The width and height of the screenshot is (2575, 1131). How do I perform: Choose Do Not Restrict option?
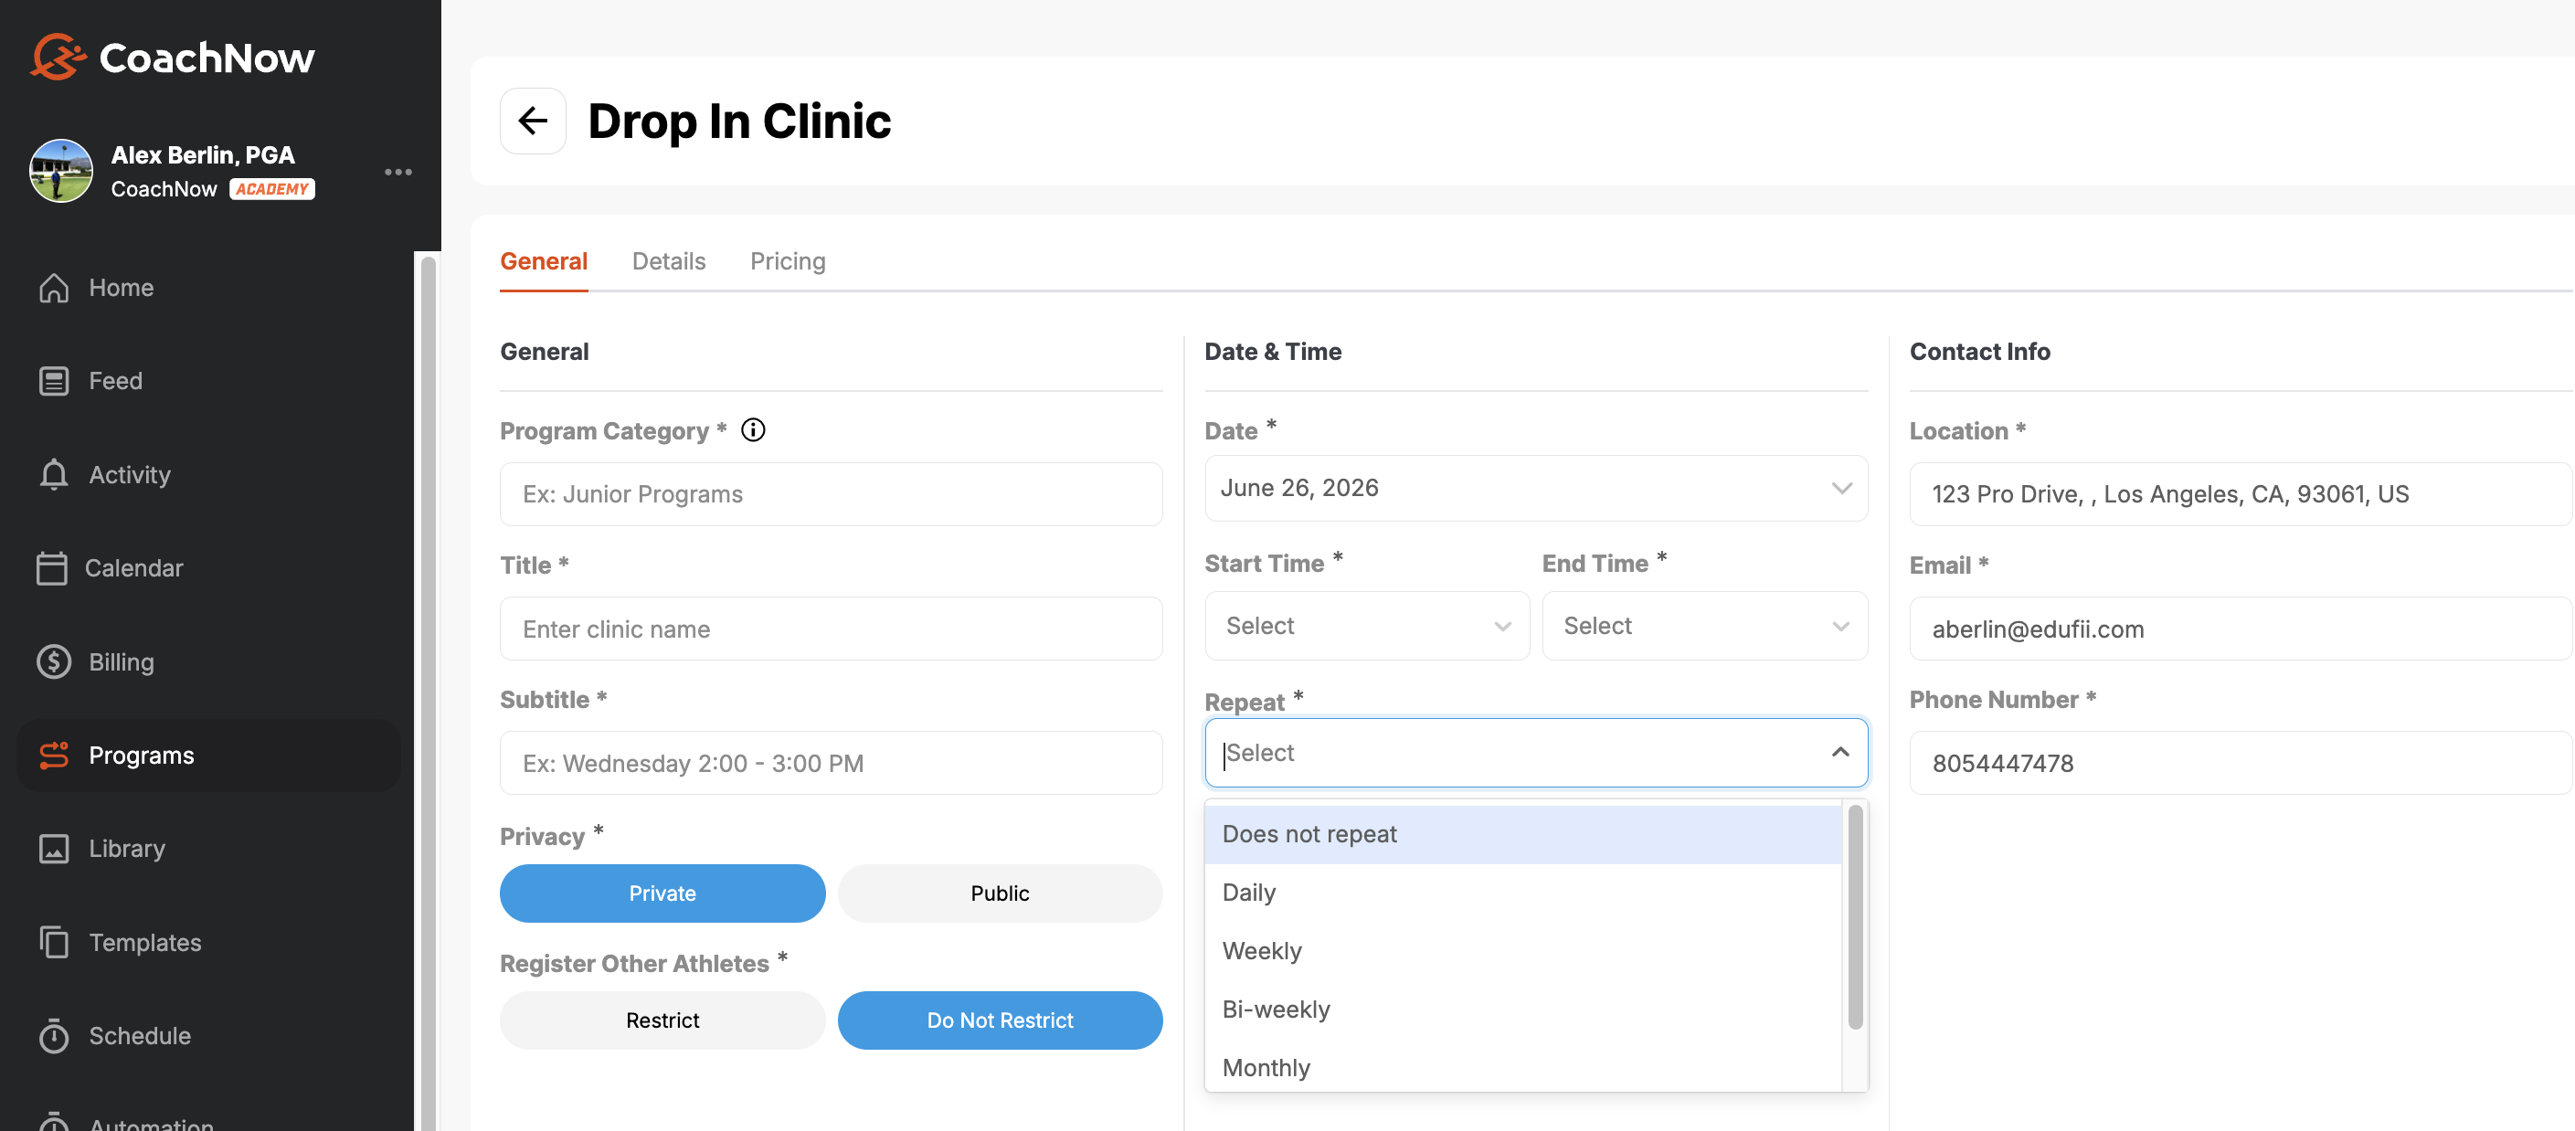point(1000,1020)
